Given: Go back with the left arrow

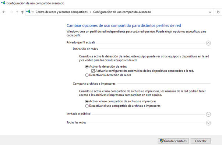Looking at the screenshot, I should click(4, 12).
